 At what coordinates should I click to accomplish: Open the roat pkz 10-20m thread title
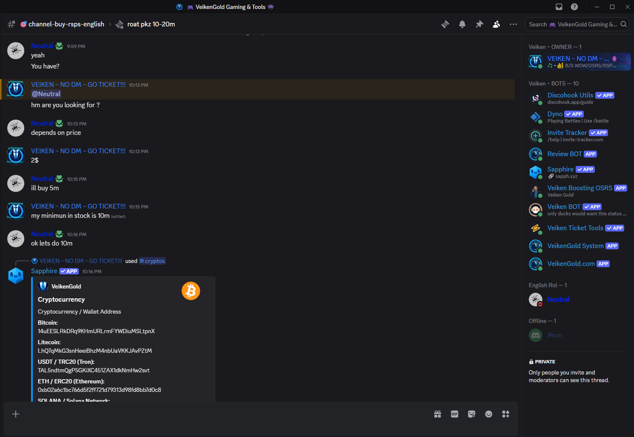click(151, 24)
